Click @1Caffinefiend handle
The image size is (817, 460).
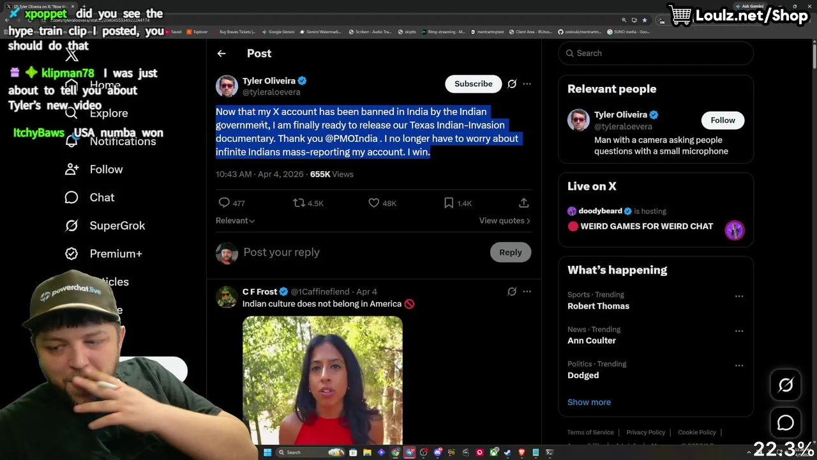point(322,292)
